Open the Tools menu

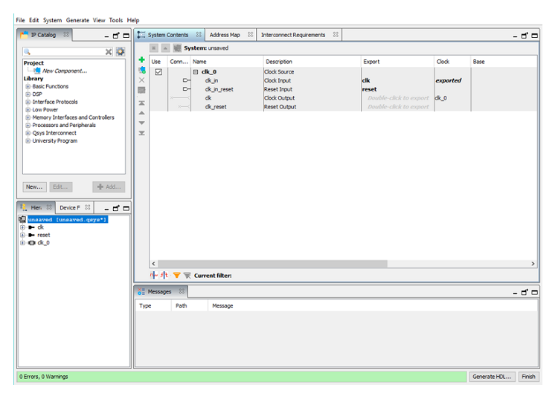[x=115, y=20]
